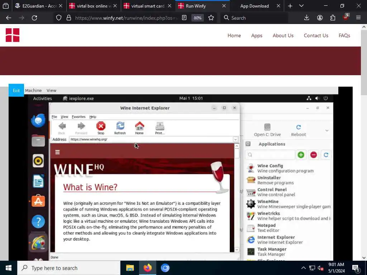Toggle Firefox reader view icon
Viewport: 367px width, 275px height.
click(184, 18)
